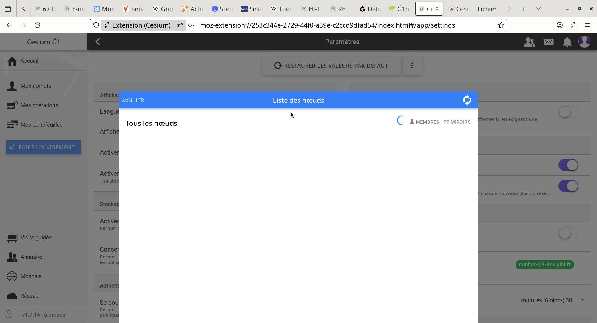Go to Réseau in the sidebar
This screenshot has width=597, height=323.
click(x=29, y=296)
